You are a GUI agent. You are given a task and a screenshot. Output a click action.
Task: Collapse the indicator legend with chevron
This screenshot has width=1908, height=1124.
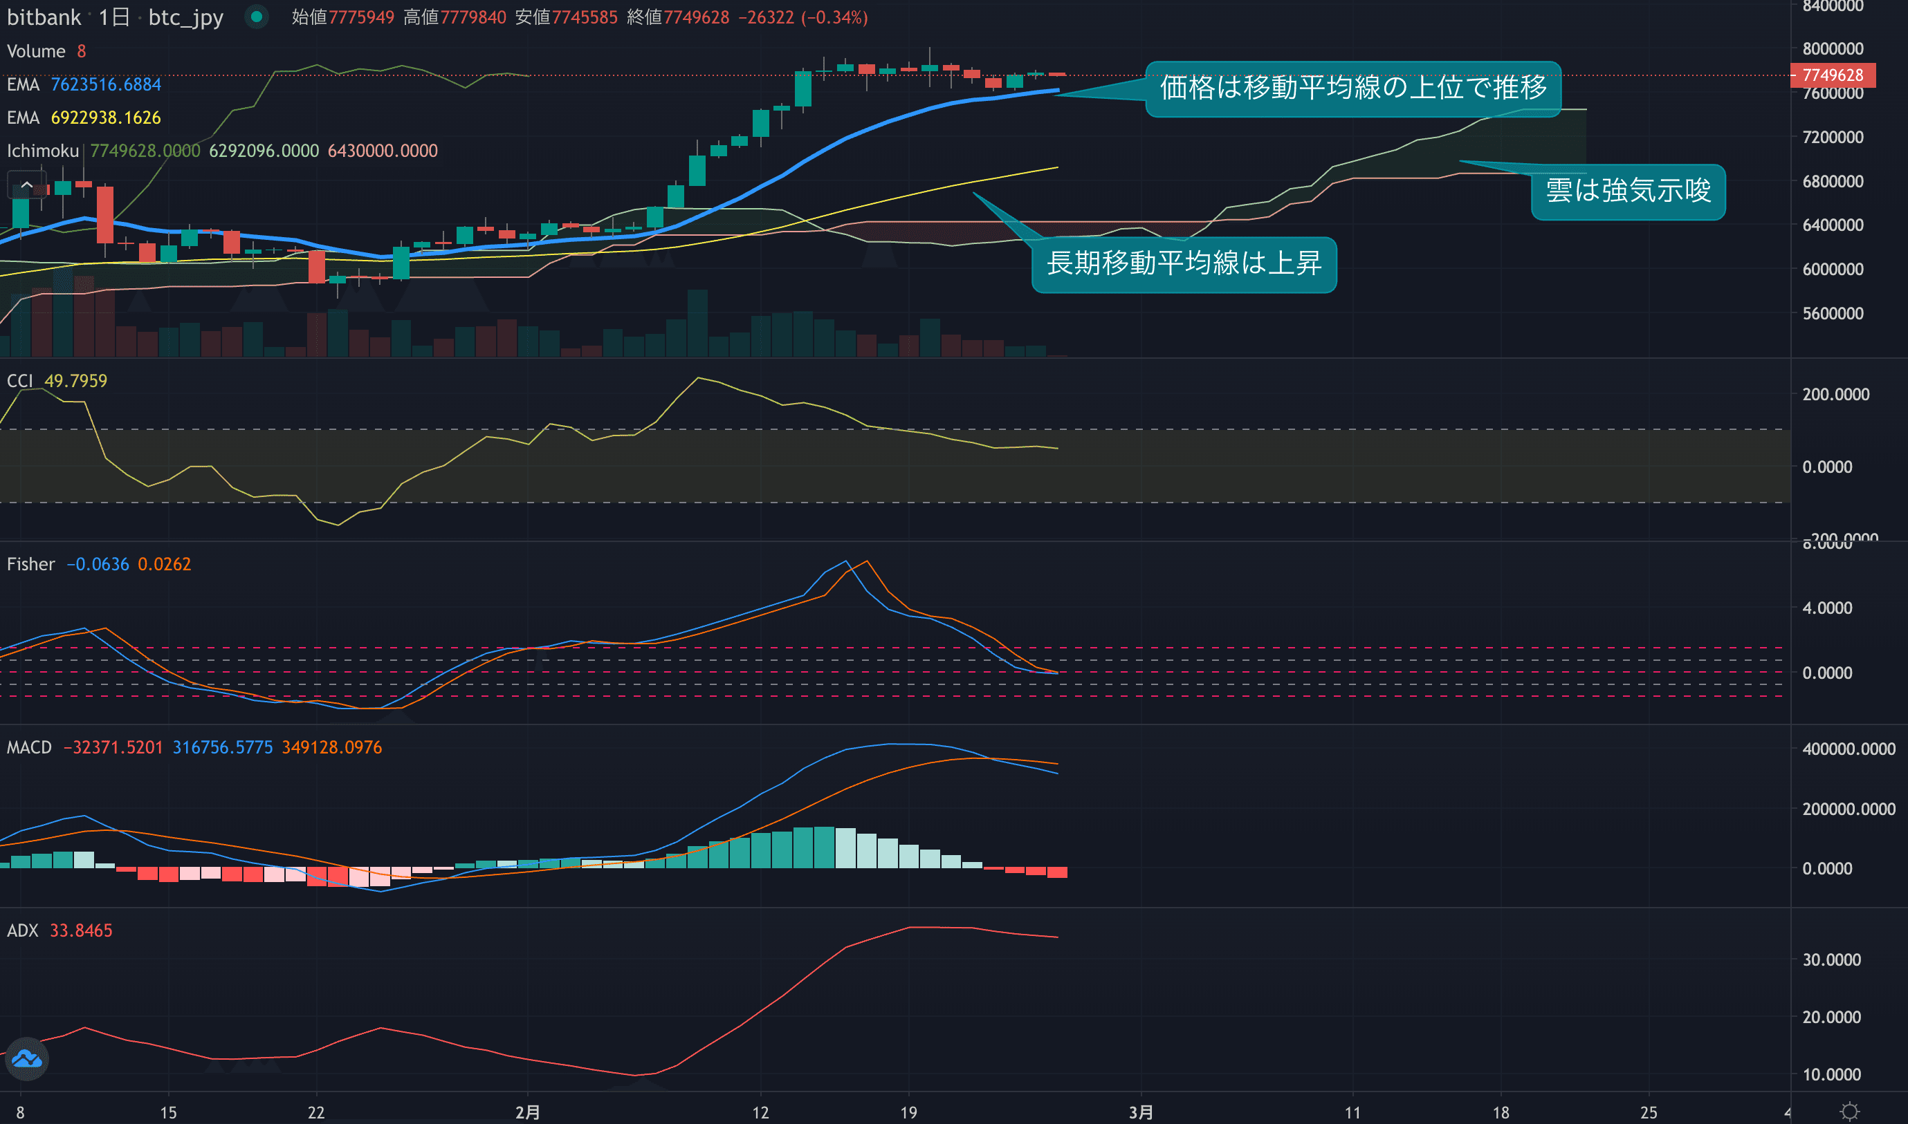(26, 184)
